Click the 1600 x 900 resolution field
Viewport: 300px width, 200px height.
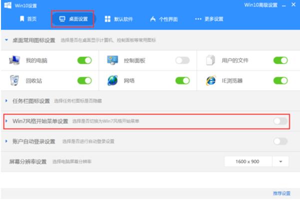click(x=248, y=162)
